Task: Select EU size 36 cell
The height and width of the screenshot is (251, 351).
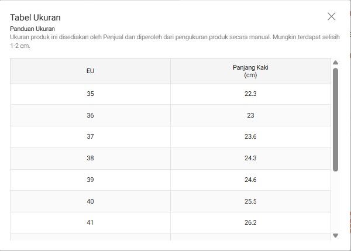Action: click(x=90, y=115)
